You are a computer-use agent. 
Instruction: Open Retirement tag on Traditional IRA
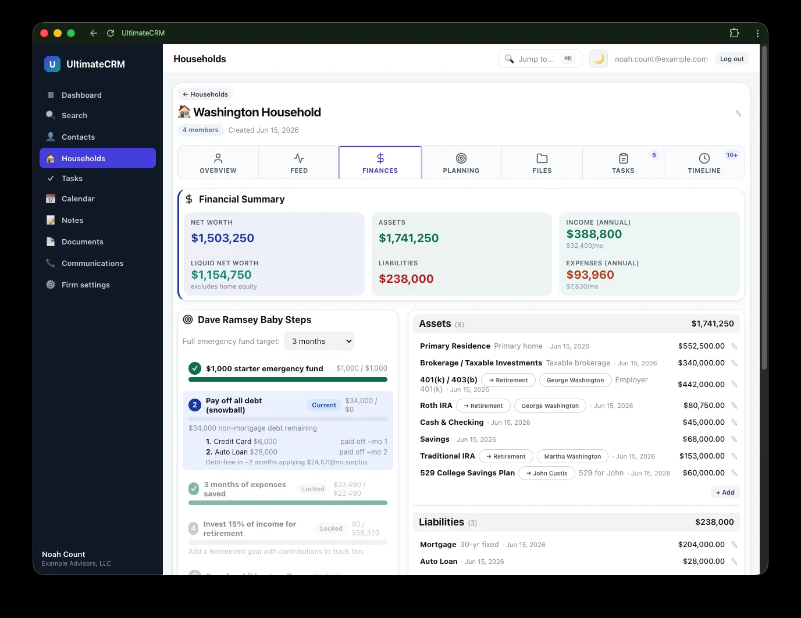coord(505,456)
